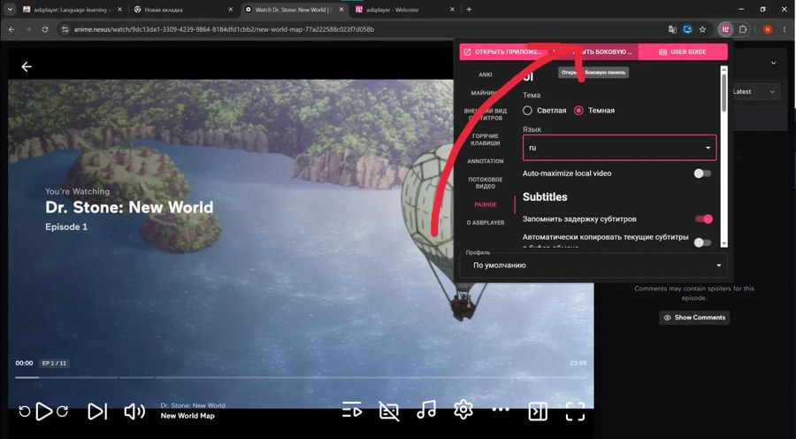Click the EP 1 / 11 badge

point(54,363)
